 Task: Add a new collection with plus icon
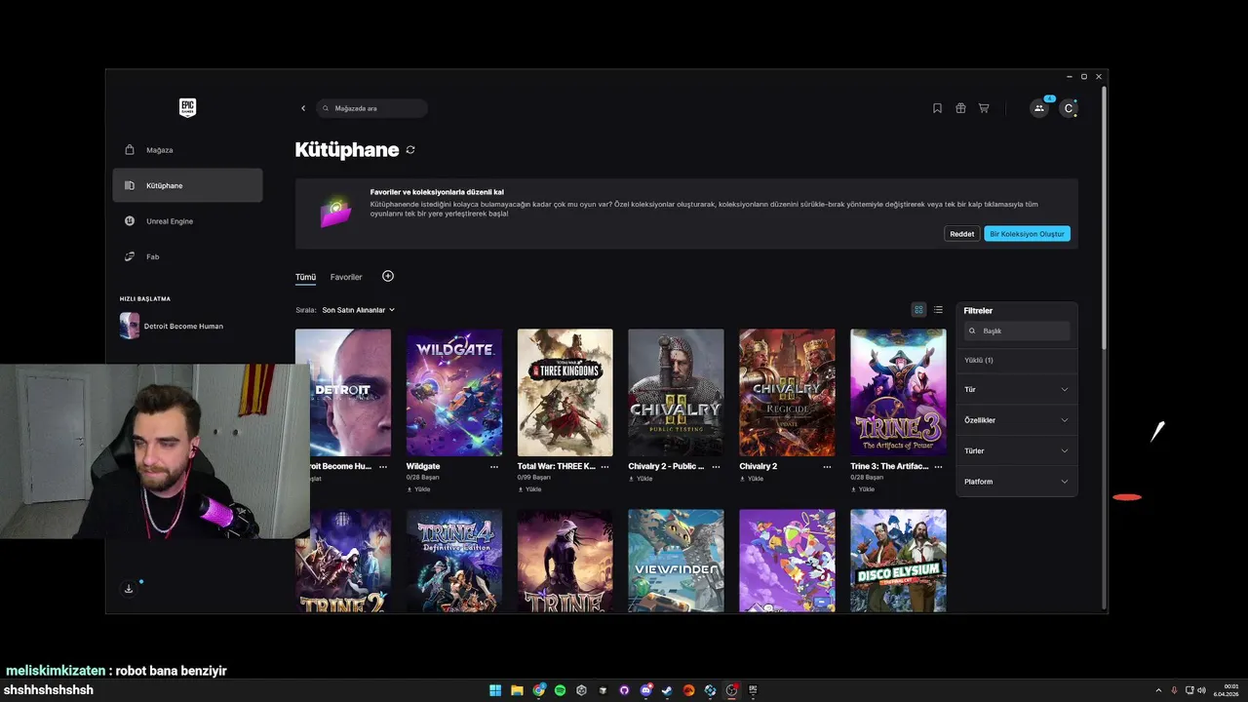coord(388,276)
